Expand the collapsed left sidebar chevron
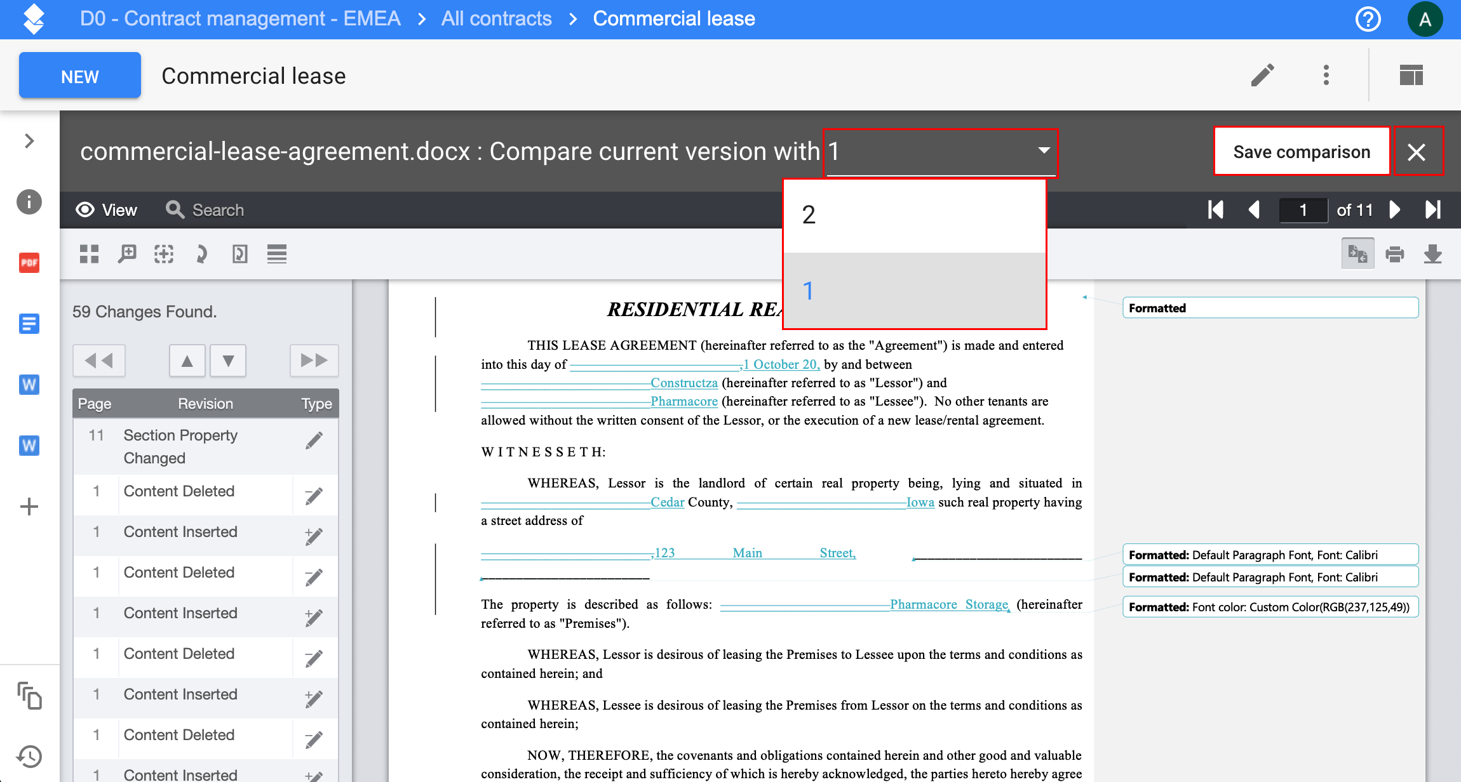 [x=29, y=140]
